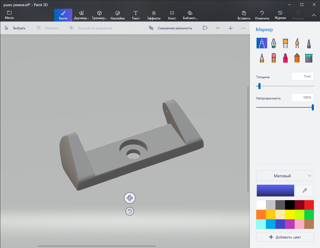Open the Журнал history panel
Viewport: 320px width, 248px height.
point(280,15)
